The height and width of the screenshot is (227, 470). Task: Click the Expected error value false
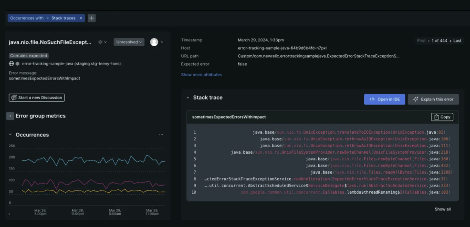point(242,64)
